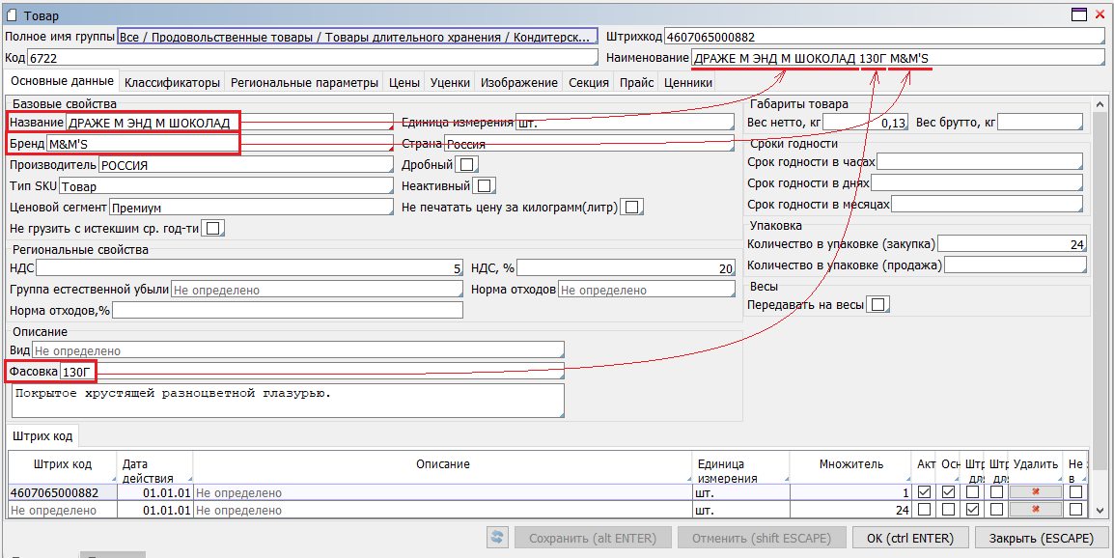This screenshot has height=558, width=1114.
Task: Expand the Норма отходов dropdown
Action: (x=646, y=290)
